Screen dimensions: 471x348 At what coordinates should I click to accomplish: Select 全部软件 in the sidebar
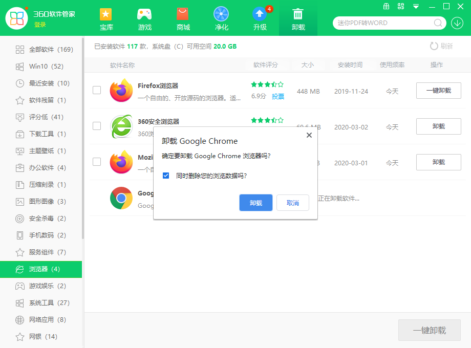click(x=44, y=50)
